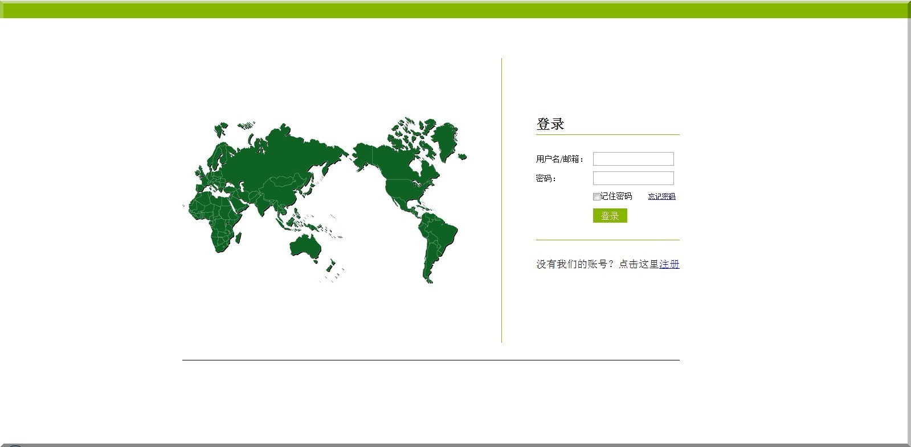Click the green world map image

point(325,201)
